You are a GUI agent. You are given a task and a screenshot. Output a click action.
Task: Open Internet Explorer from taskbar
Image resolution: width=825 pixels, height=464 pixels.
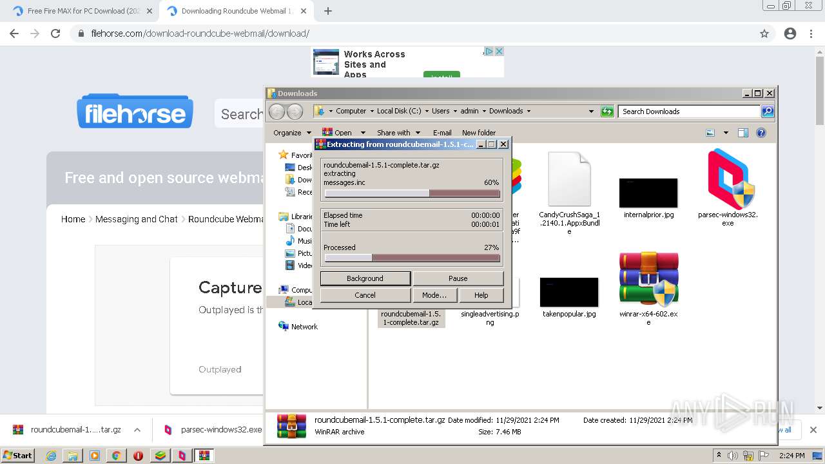51,456
